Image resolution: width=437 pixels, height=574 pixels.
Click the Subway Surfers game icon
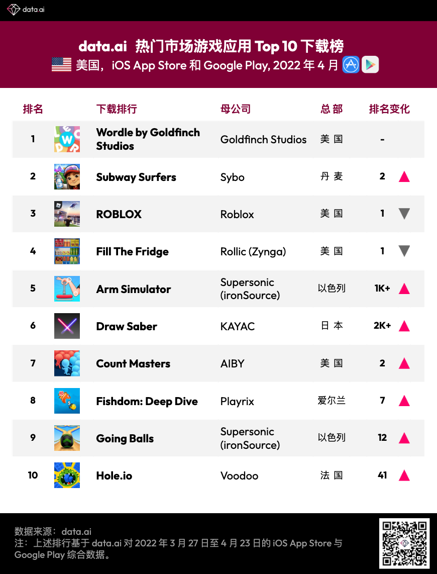click(67, 177)
